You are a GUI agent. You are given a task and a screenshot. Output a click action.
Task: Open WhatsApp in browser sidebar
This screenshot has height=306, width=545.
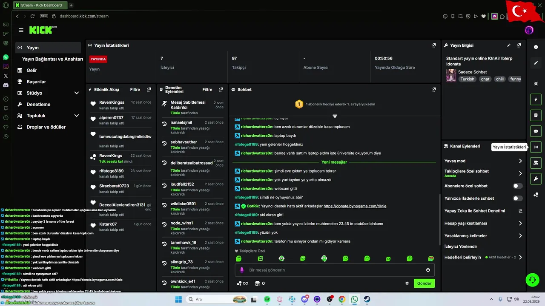click(6, 57)
